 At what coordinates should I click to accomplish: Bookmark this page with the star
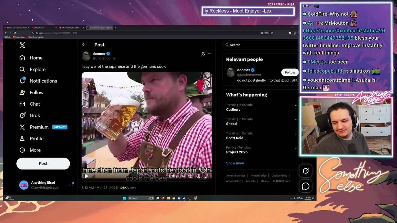click(x=272, y=33)
